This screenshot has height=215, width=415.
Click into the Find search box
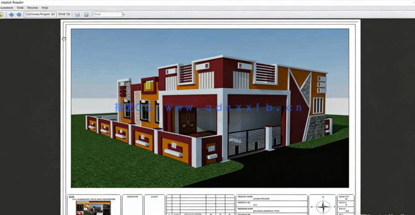(x=107, y=14)
